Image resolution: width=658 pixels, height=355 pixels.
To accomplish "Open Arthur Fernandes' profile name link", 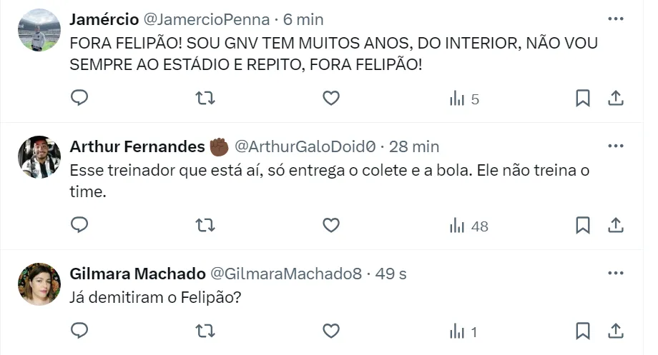I will click(137, 146).
